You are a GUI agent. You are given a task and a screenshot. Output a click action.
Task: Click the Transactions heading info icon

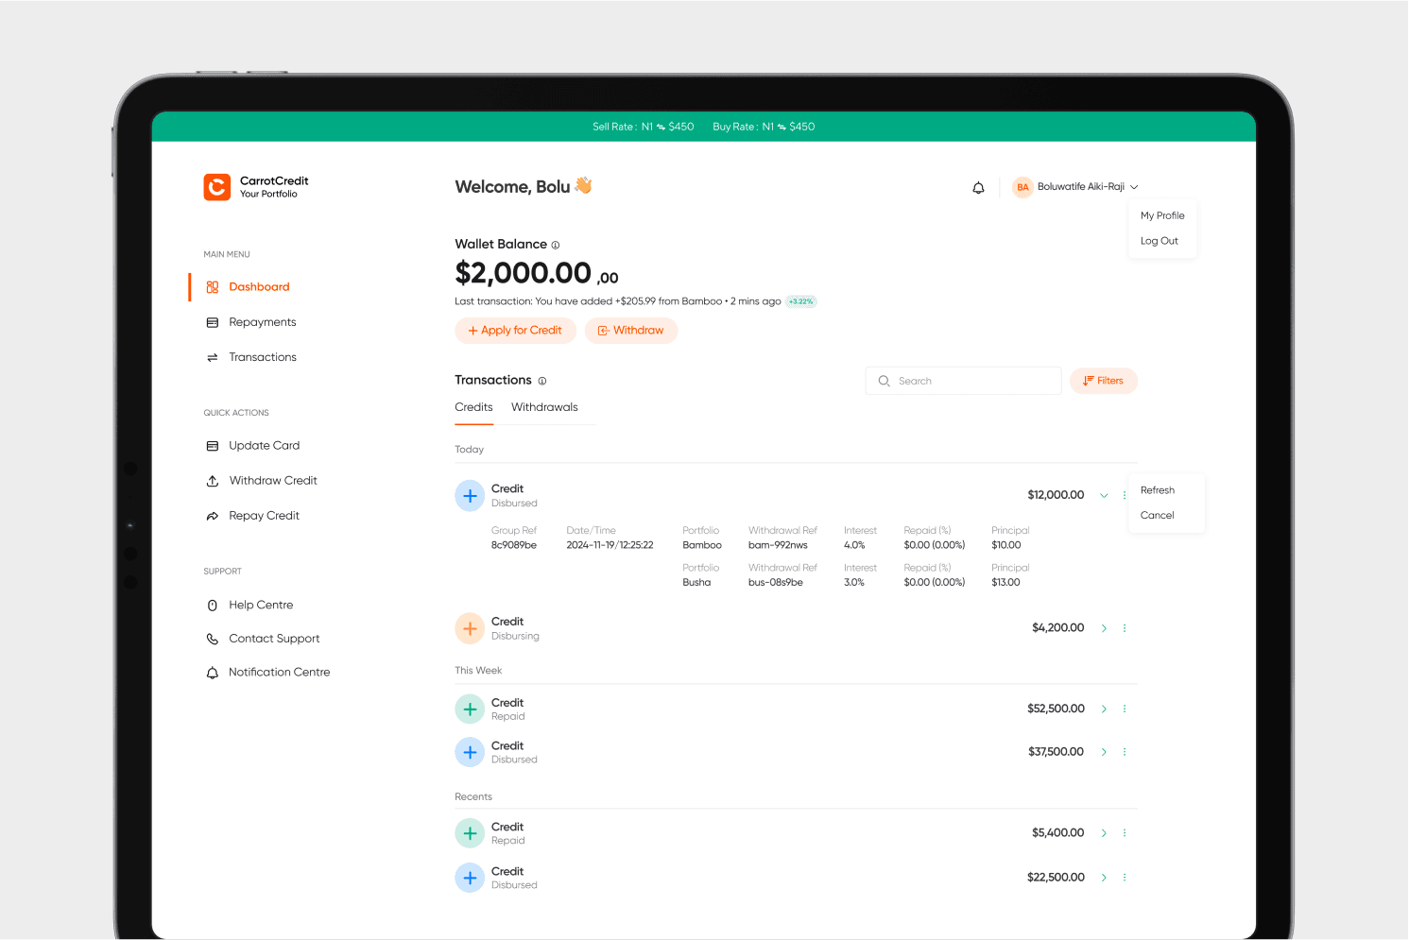pos(542,381)
